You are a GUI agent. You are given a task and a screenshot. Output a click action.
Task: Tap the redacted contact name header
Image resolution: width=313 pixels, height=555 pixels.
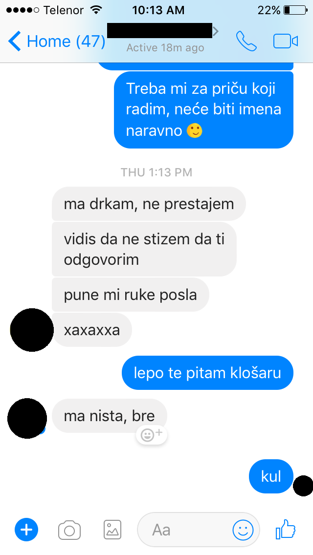click(159, 30)
